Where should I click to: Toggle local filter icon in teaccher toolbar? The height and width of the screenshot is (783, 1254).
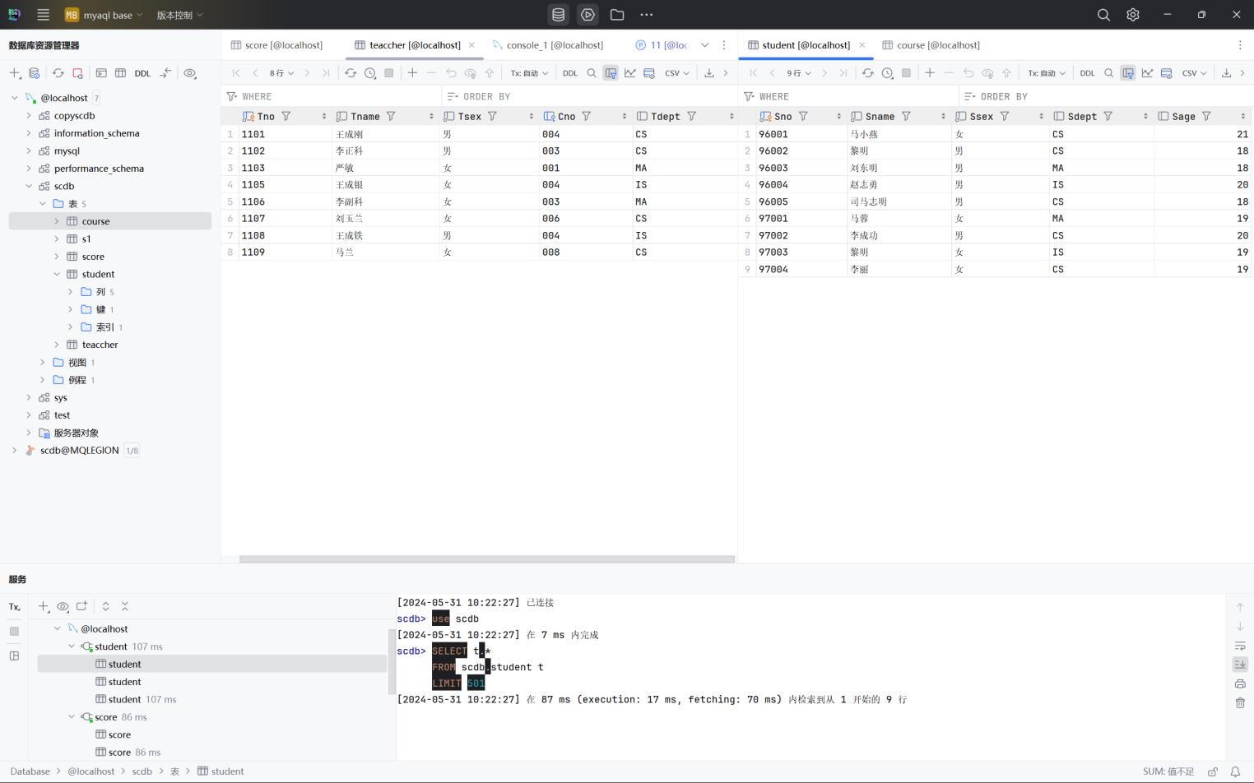(x=611, y=73)
